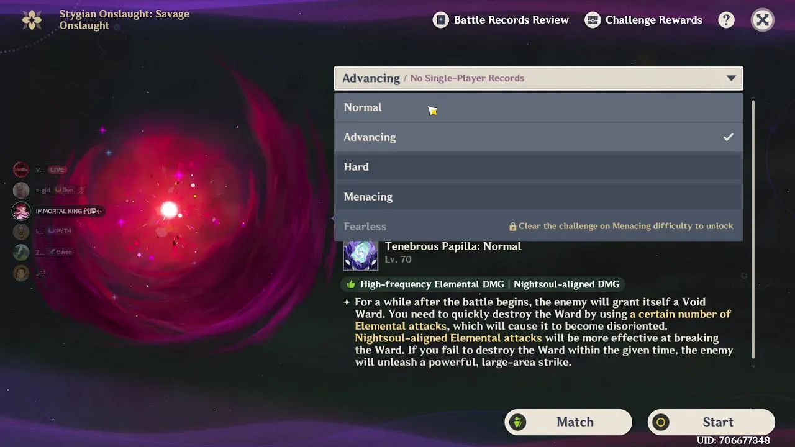Viewport: 795px width, 447px height.
Task: Select the Hard difficulty option
Action: point(538,167)
